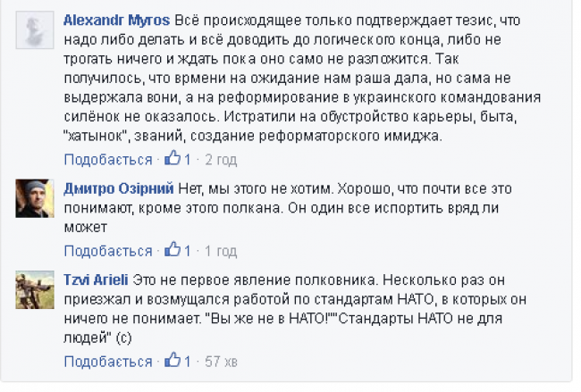581x392 pixels.
Task: Click thumbs-up icon on Tzvi Arieli's comment
Action: coord(173,360)
